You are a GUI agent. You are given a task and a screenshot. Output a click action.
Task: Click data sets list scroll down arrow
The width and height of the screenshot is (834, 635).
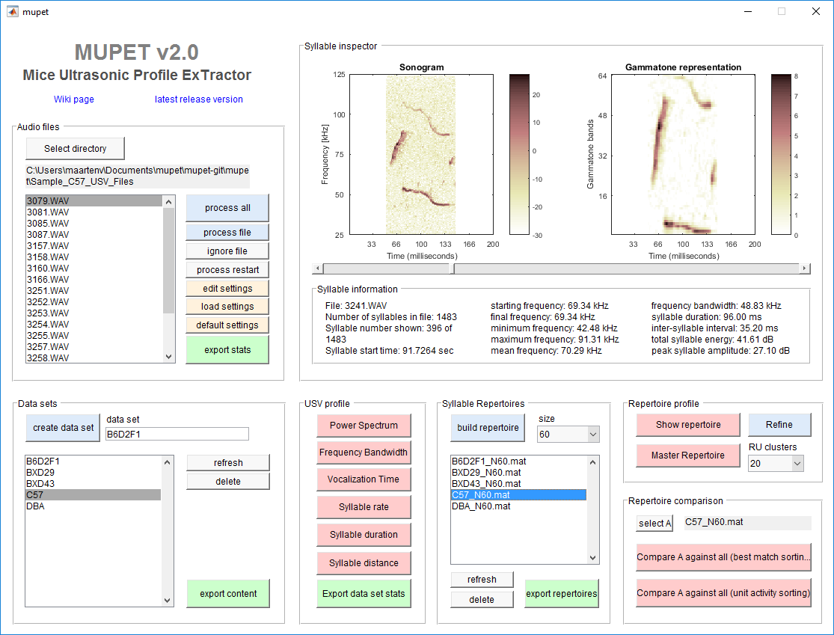(167, 601)
